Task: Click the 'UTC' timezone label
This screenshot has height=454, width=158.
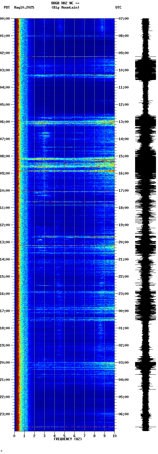Action: [x=118, y=7]
